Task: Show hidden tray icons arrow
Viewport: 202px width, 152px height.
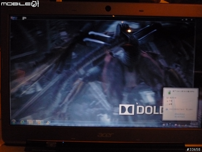Action: (x=172, y=125)
